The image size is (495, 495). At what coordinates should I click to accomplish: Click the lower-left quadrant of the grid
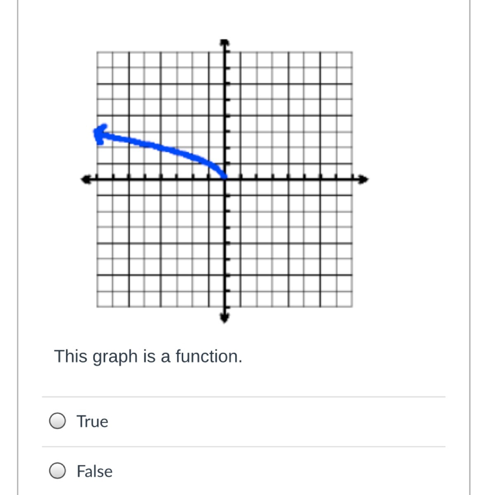click(161, 243)
